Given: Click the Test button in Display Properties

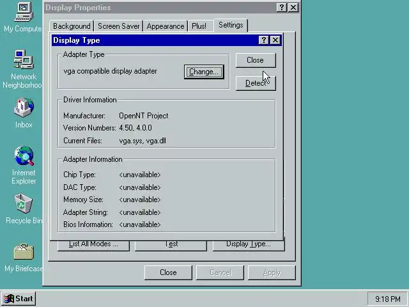Looking at the screenshot, I should pos(171,245).
